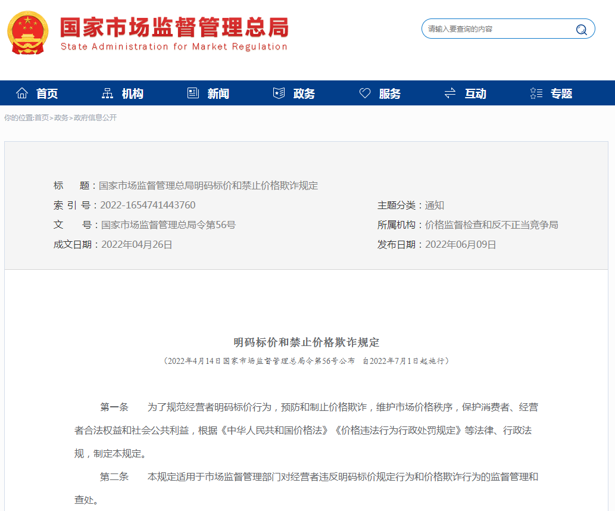
Task: Click the news icon next to 新闻
Action: point(193,92)
